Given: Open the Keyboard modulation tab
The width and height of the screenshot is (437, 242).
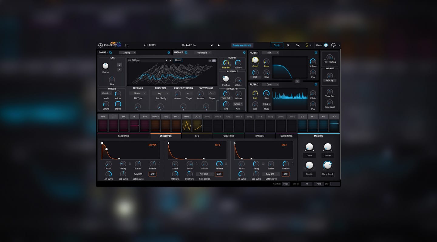Looking at the screenshot, I should pyautogui.click(x=124, y=136).
